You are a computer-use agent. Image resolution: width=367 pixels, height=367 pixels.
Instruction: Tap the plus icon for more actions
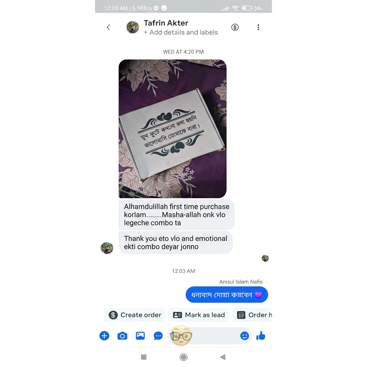coord(104,335)
